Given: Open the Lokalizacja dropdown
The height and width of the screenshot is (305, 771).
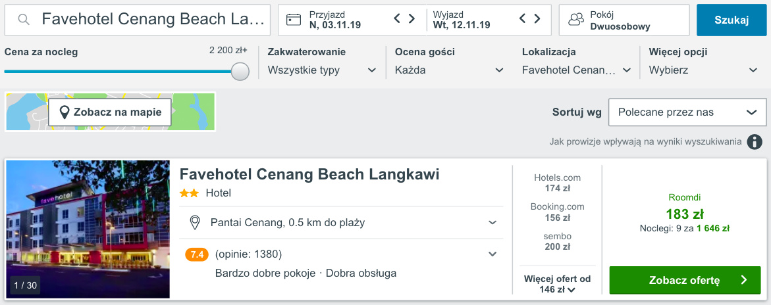Looking at the screenshot, I should (x=576, y=70).
